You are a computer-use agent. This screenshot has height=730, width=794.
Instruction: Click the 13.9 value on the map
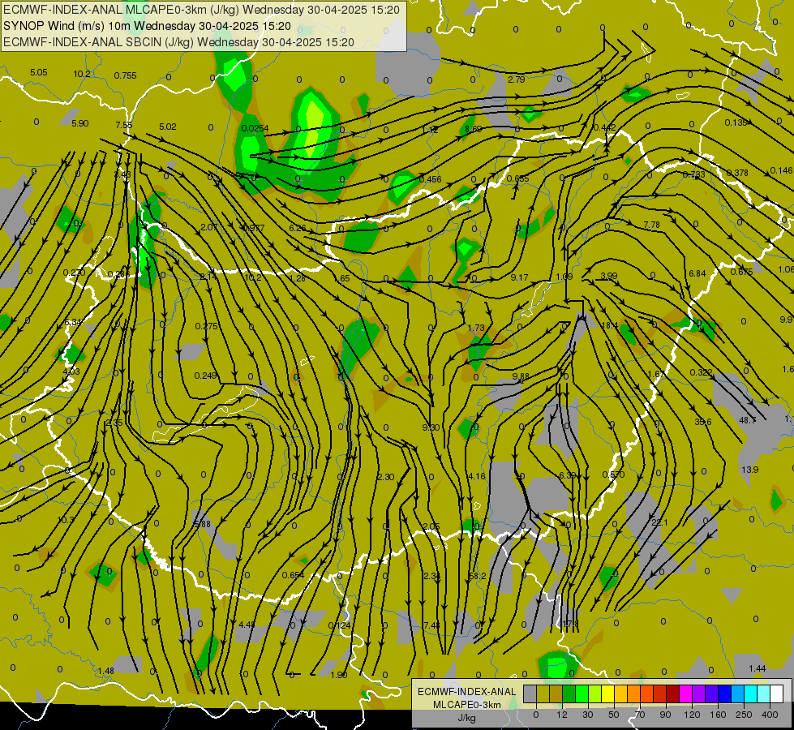tap(750, 470)
